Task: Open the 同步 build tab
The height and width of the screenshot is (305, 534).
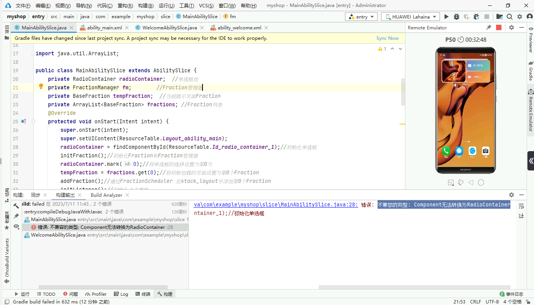Action: (36, 195)
